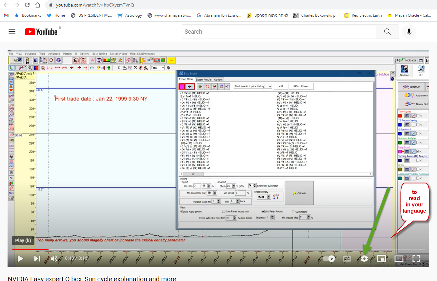Skip to next video in the player

click(x=37, y=259)
